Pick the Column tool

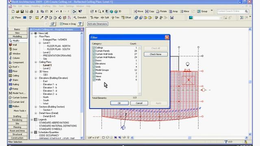[x=15, y=58]
